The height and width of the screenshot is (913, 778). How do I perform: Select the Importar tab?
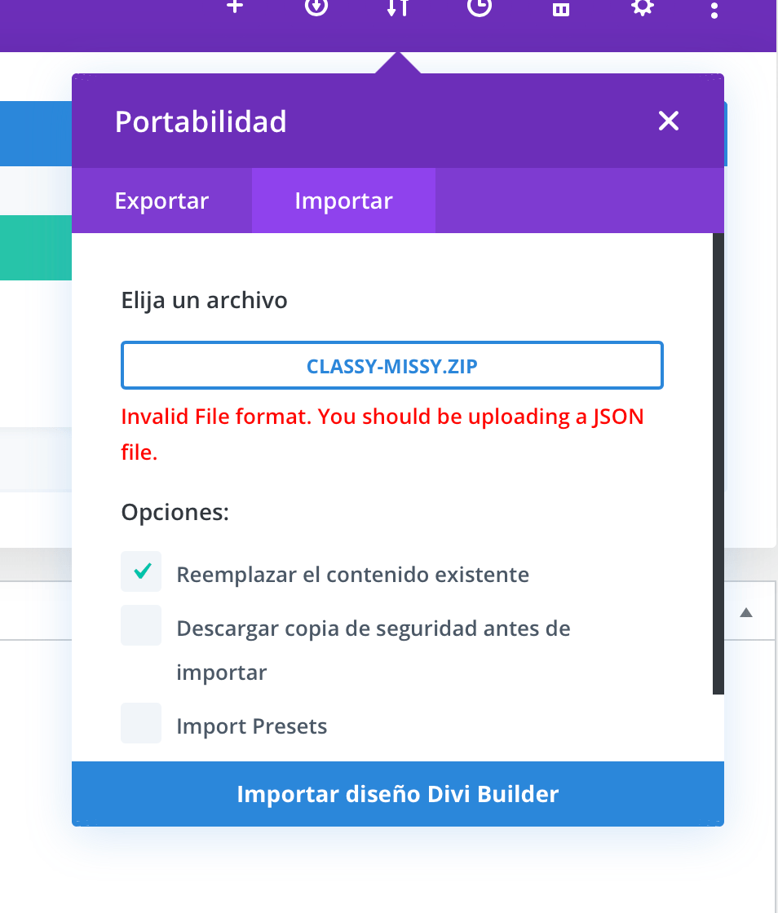[x=343, y=201]
